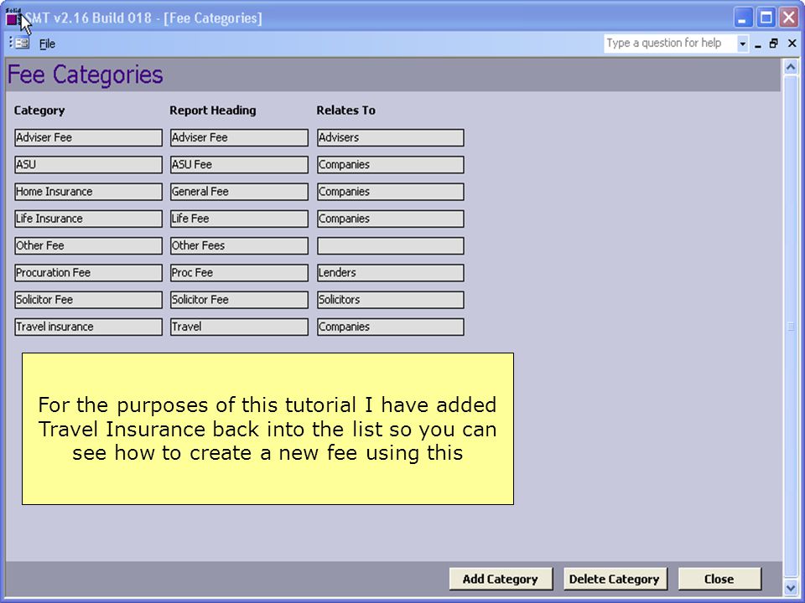Click the 'General Fee' report heading field
The height and width of the screenshot is (603, 805).
(239, 192)
